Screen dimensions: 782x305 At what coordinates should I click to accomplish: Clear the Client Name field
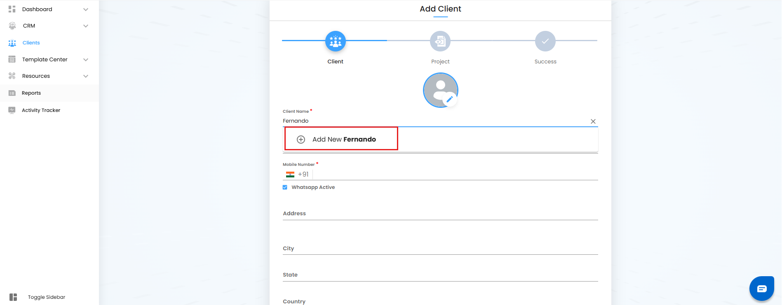(x=593, y=121)
